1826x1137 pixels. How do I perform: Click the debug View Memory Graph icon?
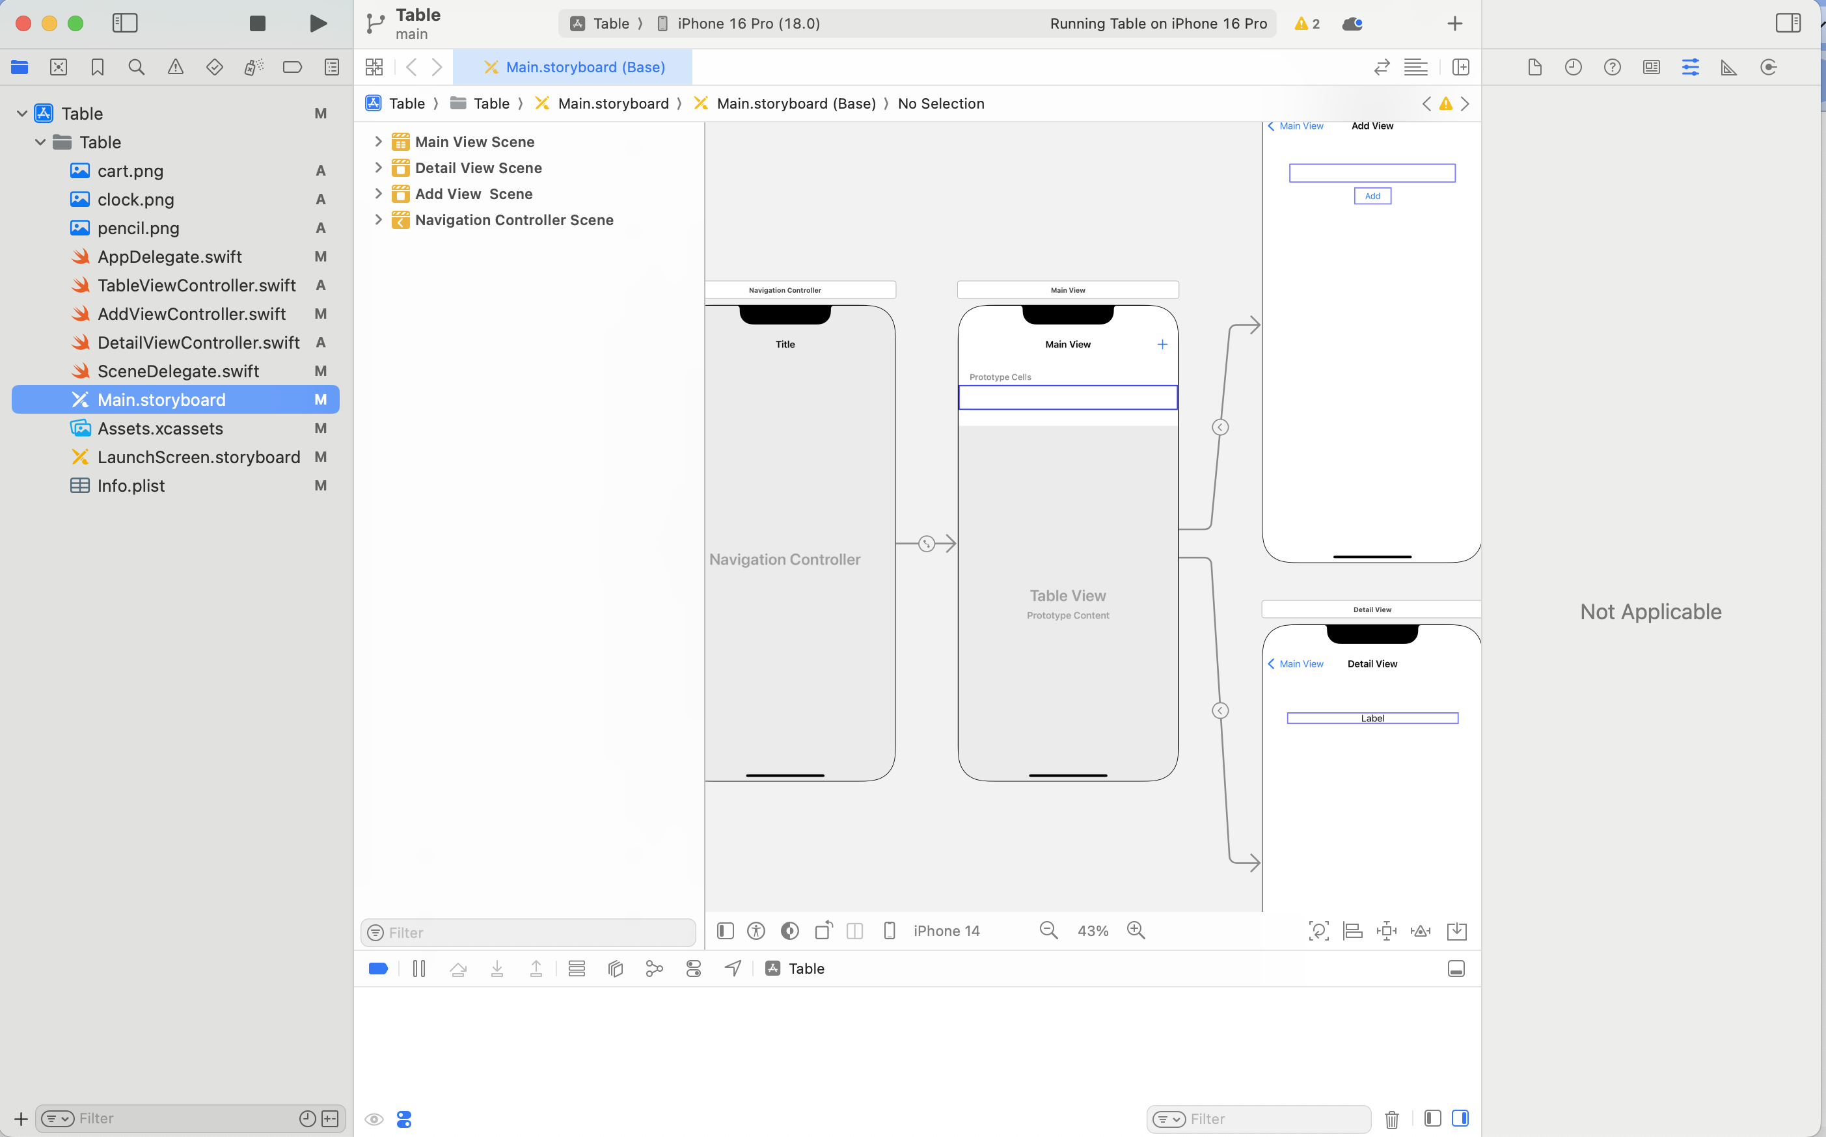[654, 969]
